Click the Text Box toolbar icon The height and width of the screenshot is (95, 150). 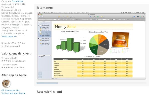point(94,17)
